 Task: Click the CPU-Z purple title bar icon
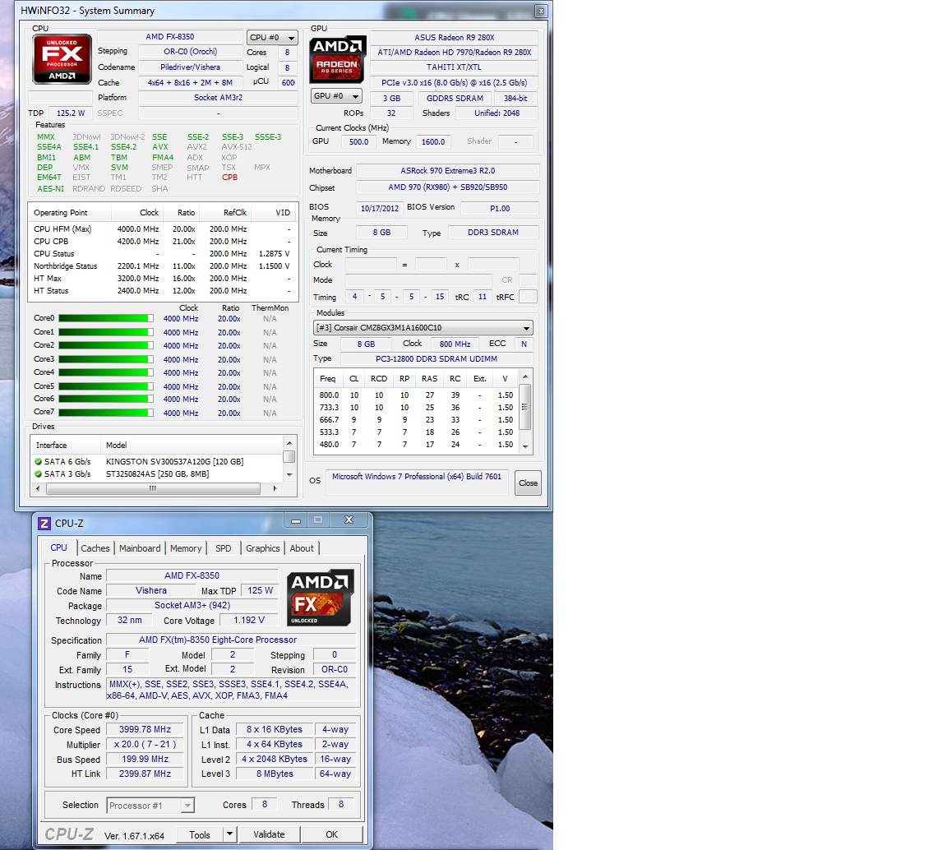click(44, 523)
